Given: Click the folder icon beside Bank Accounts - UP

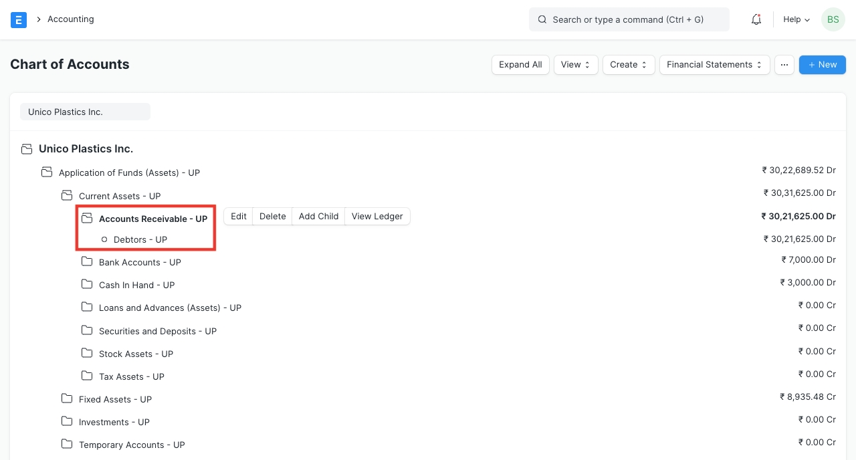Looking at the screenshot, I should click(87, 261).
